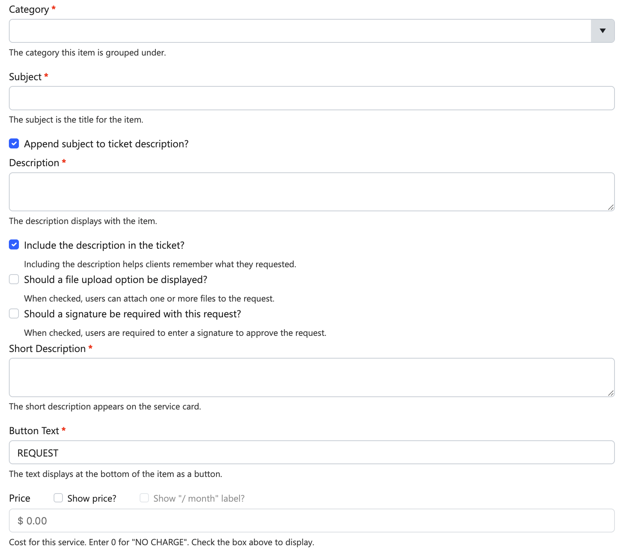
Task: Click the Should a file upload option label
Action: pos(116,280)
